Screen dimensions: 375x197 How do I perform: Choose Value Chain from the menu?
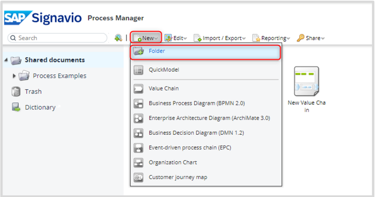click(x=206, y=89)
